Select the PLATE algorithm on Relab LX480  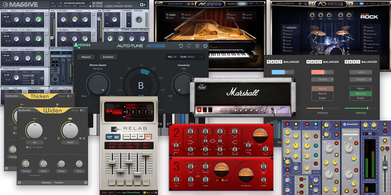click(127, 136)
